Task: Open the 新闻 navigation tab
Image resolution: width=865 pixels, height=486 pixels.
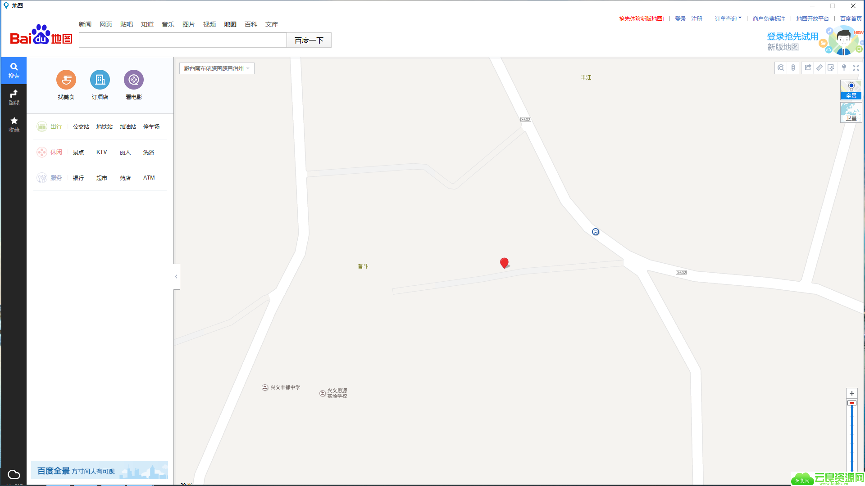Action: point(85,24)
